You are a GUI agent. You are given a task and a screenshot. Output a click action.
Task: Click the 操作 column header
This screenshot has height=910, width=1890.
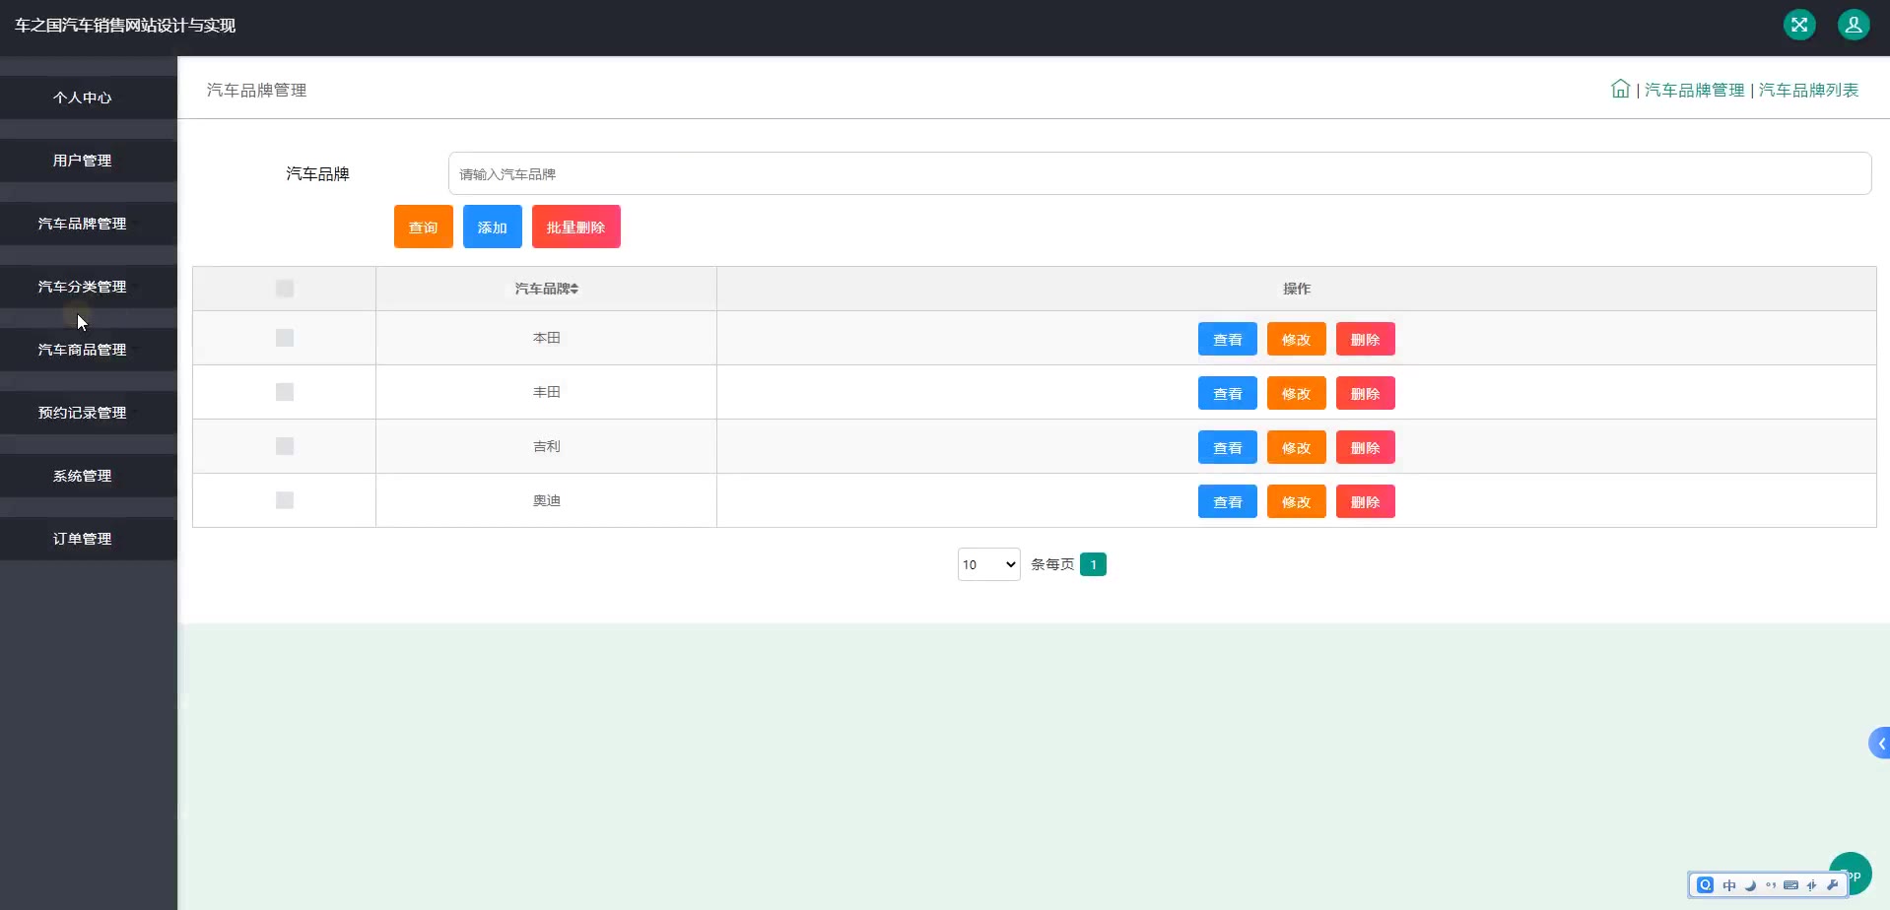pos(1297,289)
